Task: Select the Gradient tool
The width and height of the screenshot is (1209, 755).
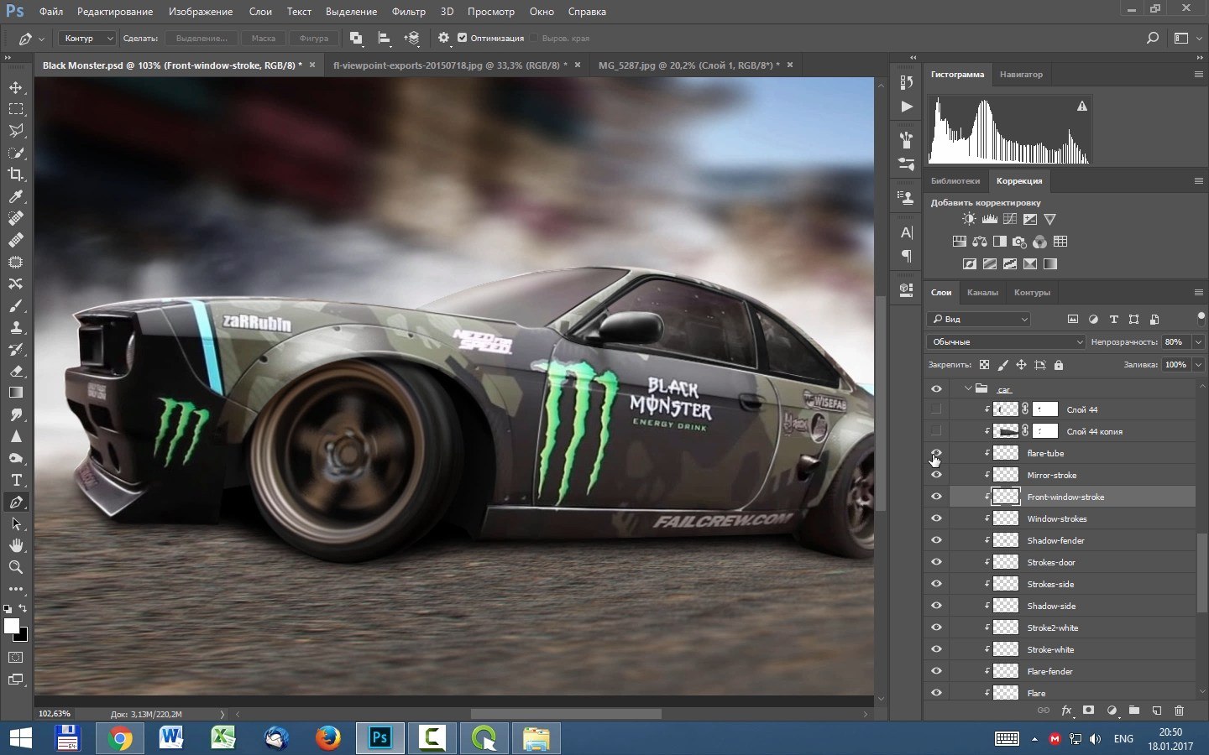Action: tap(16, 393)
